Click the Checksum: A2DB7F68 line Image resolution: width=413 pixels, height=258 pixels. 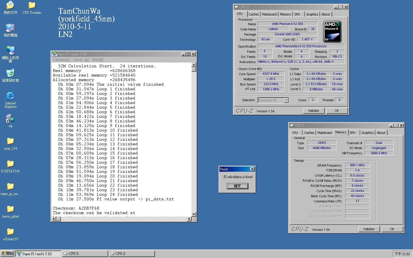coord(76,208)
